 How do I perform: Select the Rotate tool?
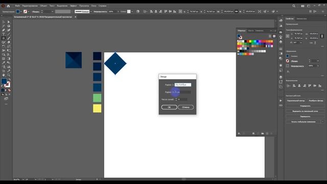(x=4, y=47)
